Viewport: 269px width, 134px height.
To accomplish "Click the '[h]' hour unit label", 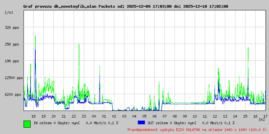I will [262, 120].
